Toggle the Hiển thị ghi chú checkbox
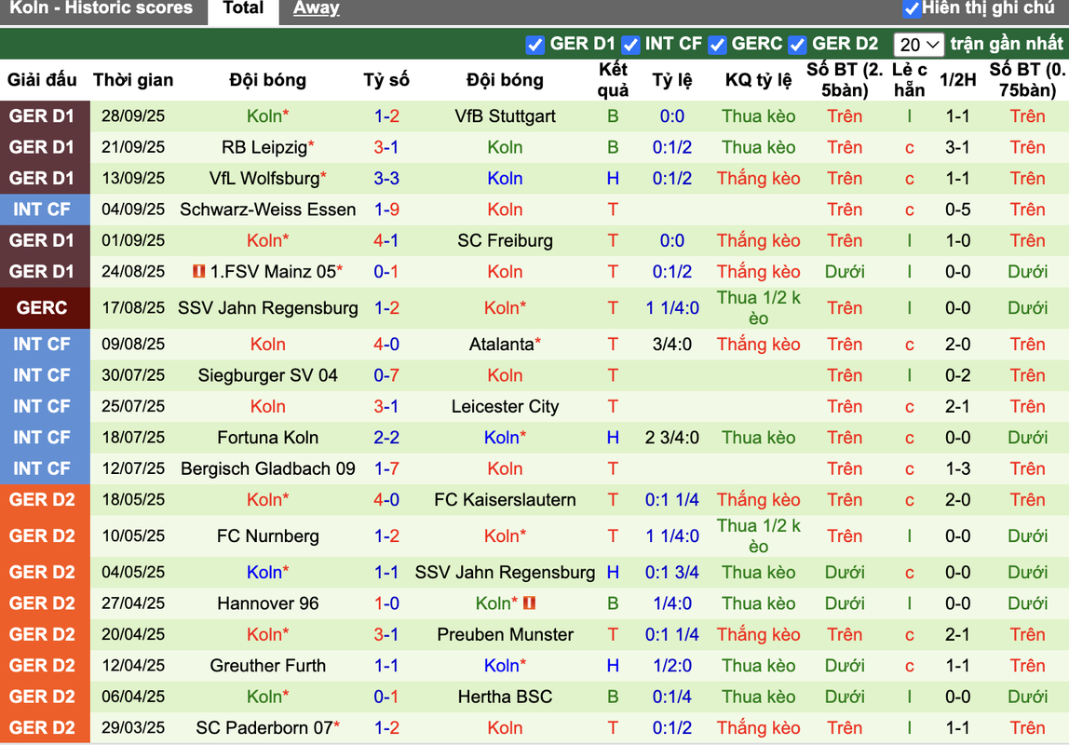Viewport: 1069px width, 745px height. click(911, 9)
